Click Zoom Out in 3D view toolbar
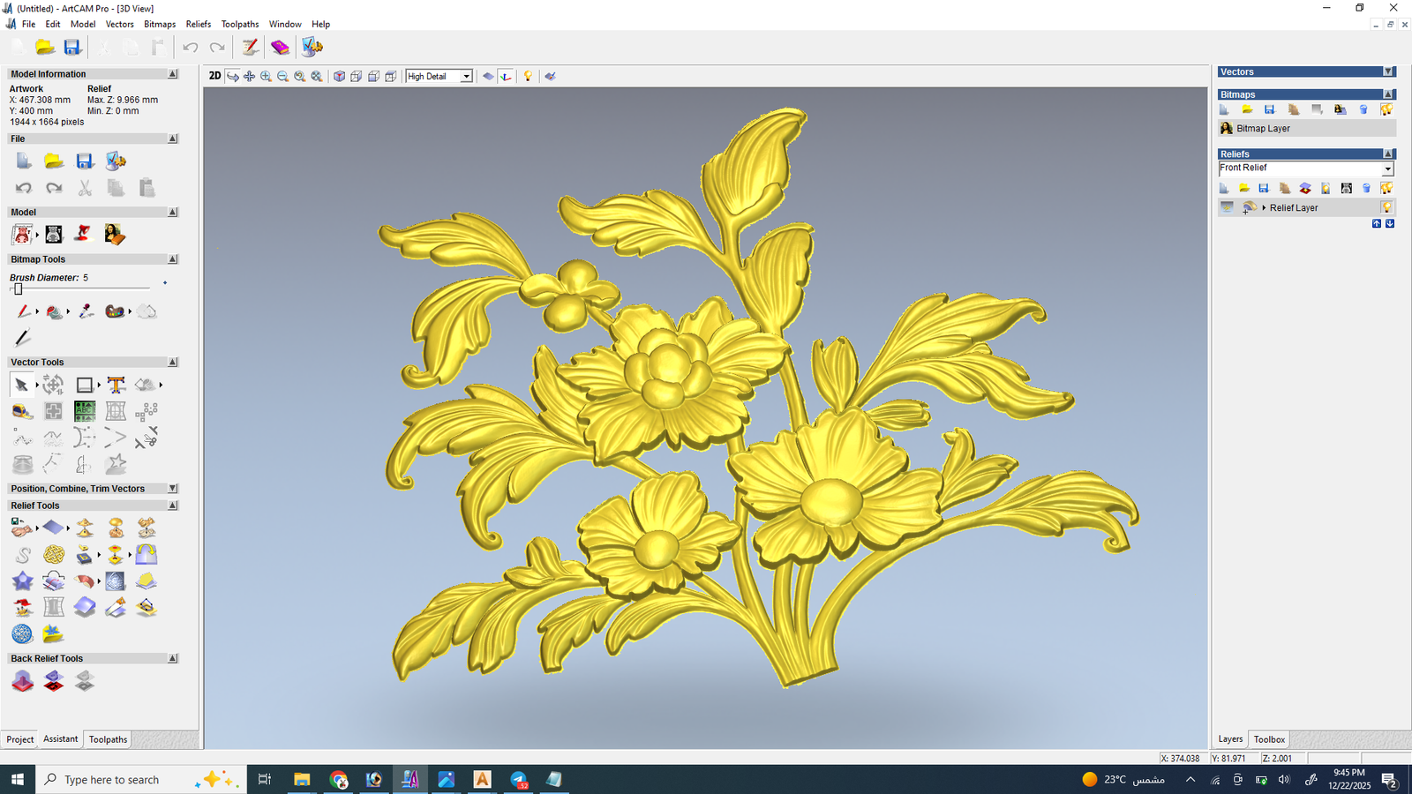This screenshot has width=1412, height=794. (x=282, y=77)
